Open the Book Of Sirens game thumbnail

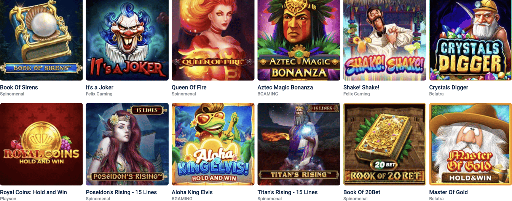pos(41,39)
